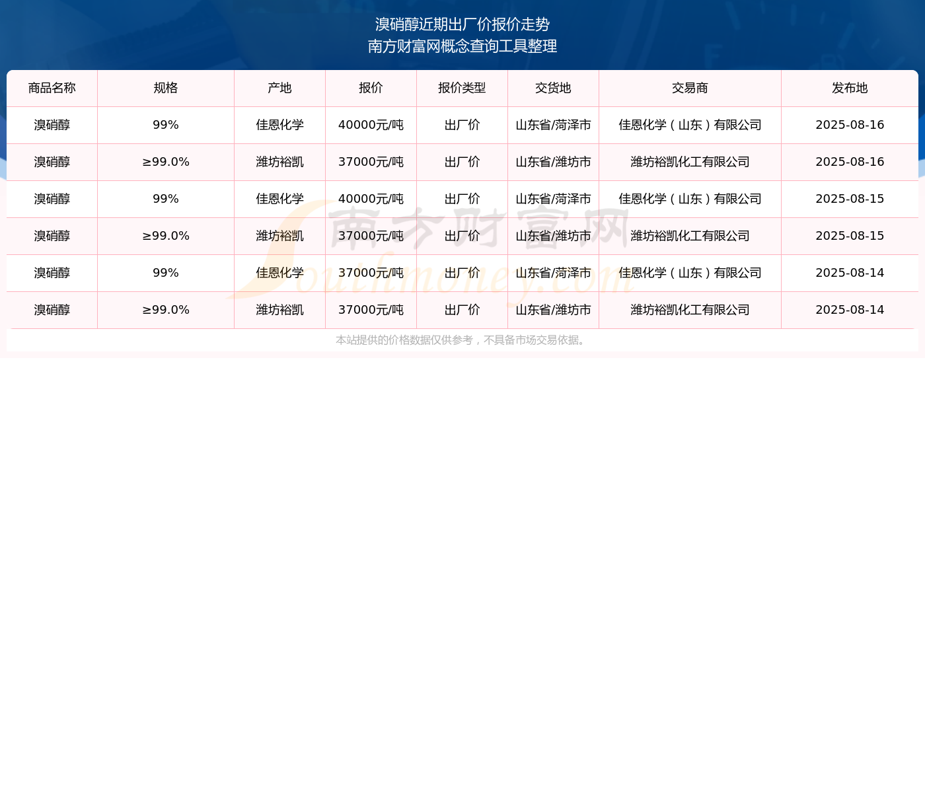Click the 报价 column header
The width and height of the screenshot is (925, 796).
pos(371,89)
